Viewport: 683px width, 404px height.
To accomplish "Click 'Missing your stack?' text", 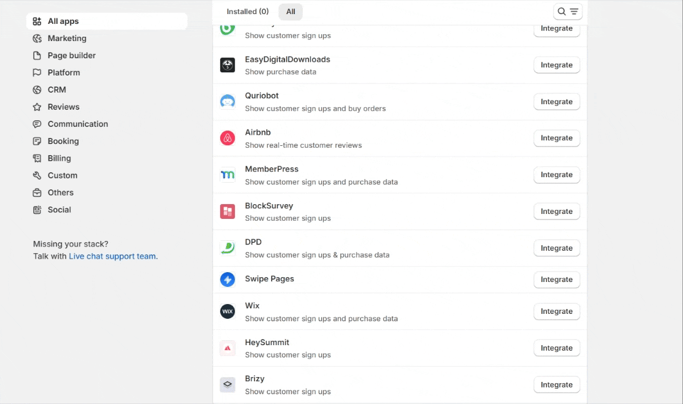I will tap(71, 244).
